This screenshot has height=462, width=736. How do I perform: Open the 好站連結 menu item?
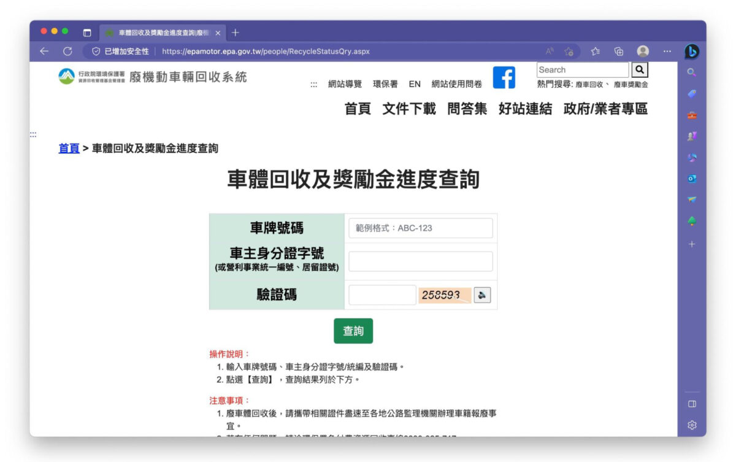tap(525, 109)
